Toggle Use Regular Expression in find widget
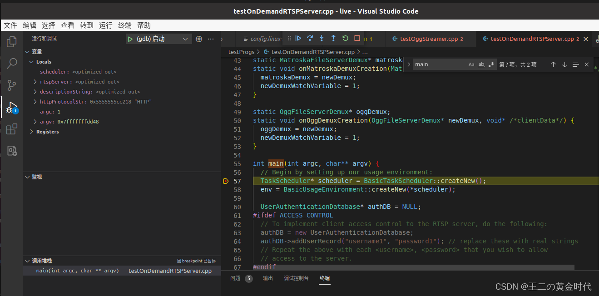Viewport: 599px width, 296px height. [x=491, y=64]
